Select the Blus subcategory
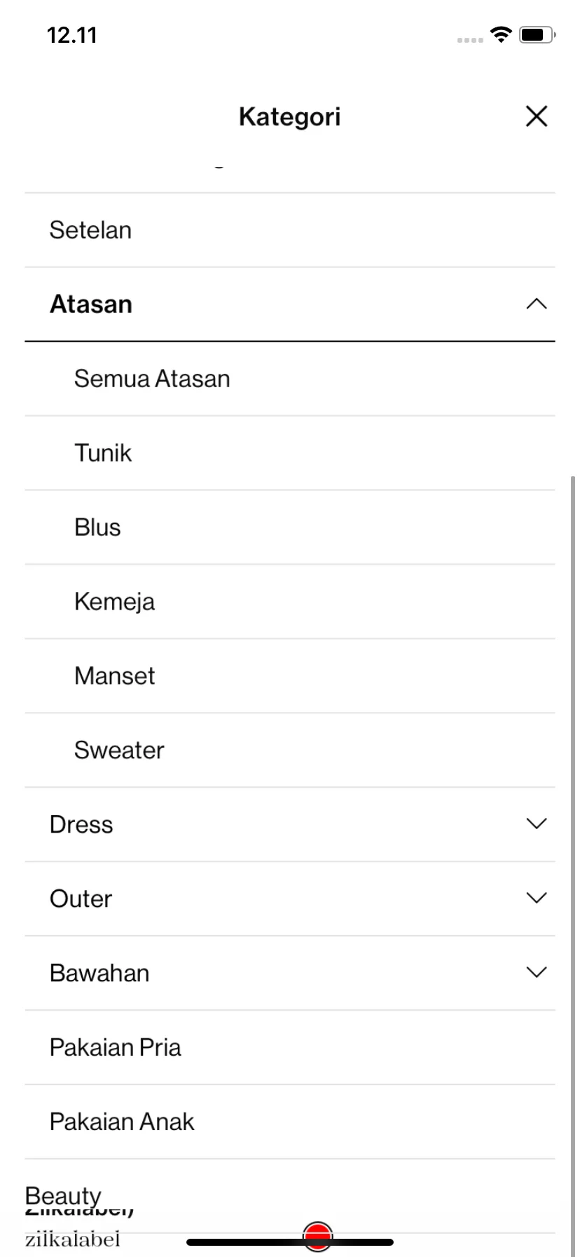 290,527
